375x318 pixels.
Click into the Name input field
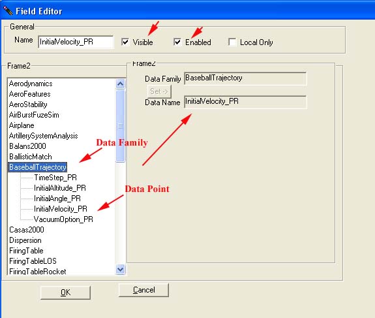[x=76, y=42]
